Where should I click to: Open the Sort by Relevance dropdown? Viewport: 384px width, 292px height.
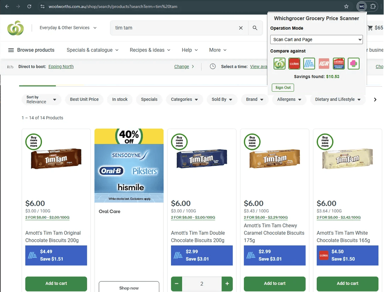pyautogui.click(x=41, y=100)
